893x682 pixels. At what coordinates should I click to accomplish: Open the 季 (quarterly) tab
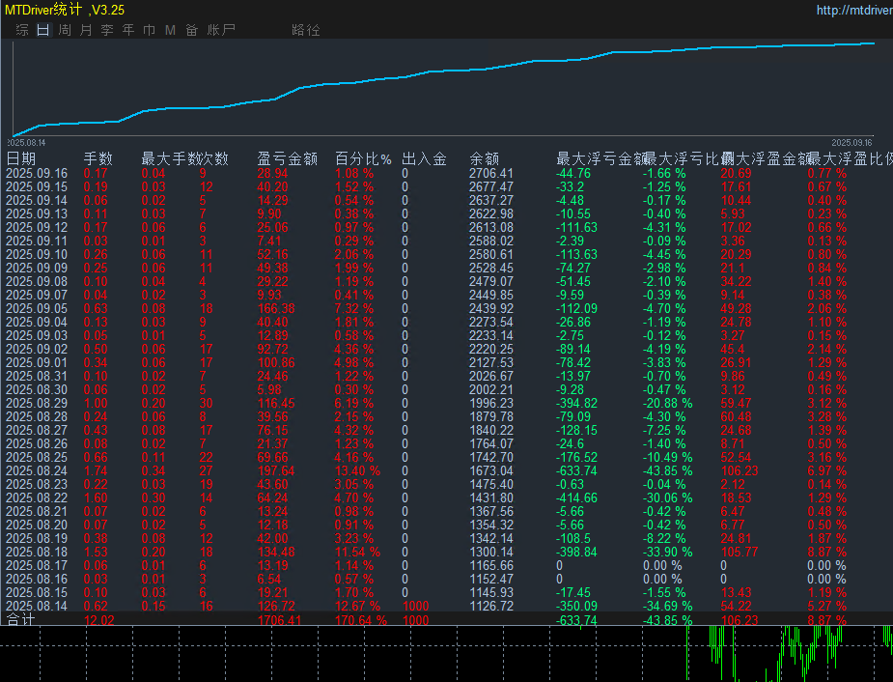tap(107, 30)
